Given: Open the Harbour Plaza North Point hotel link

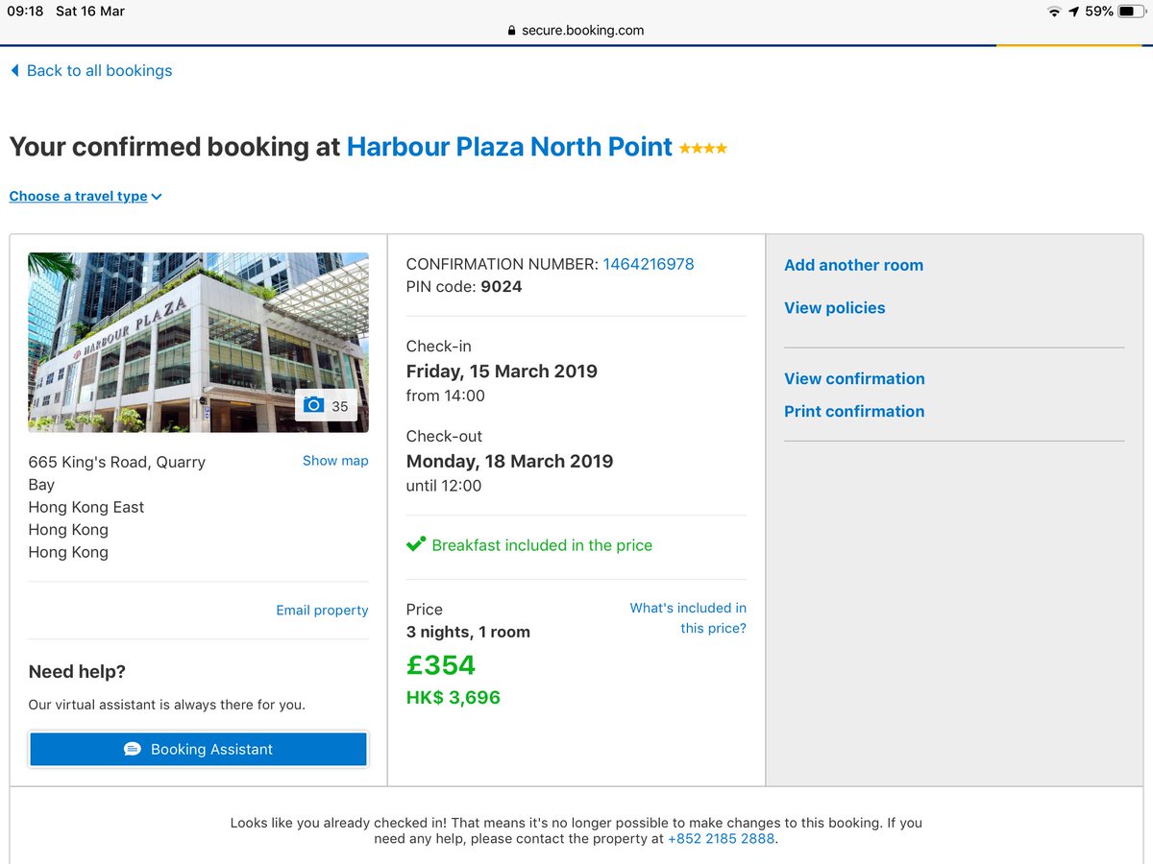Looking at the screenshot, I should tap(509, 147).
